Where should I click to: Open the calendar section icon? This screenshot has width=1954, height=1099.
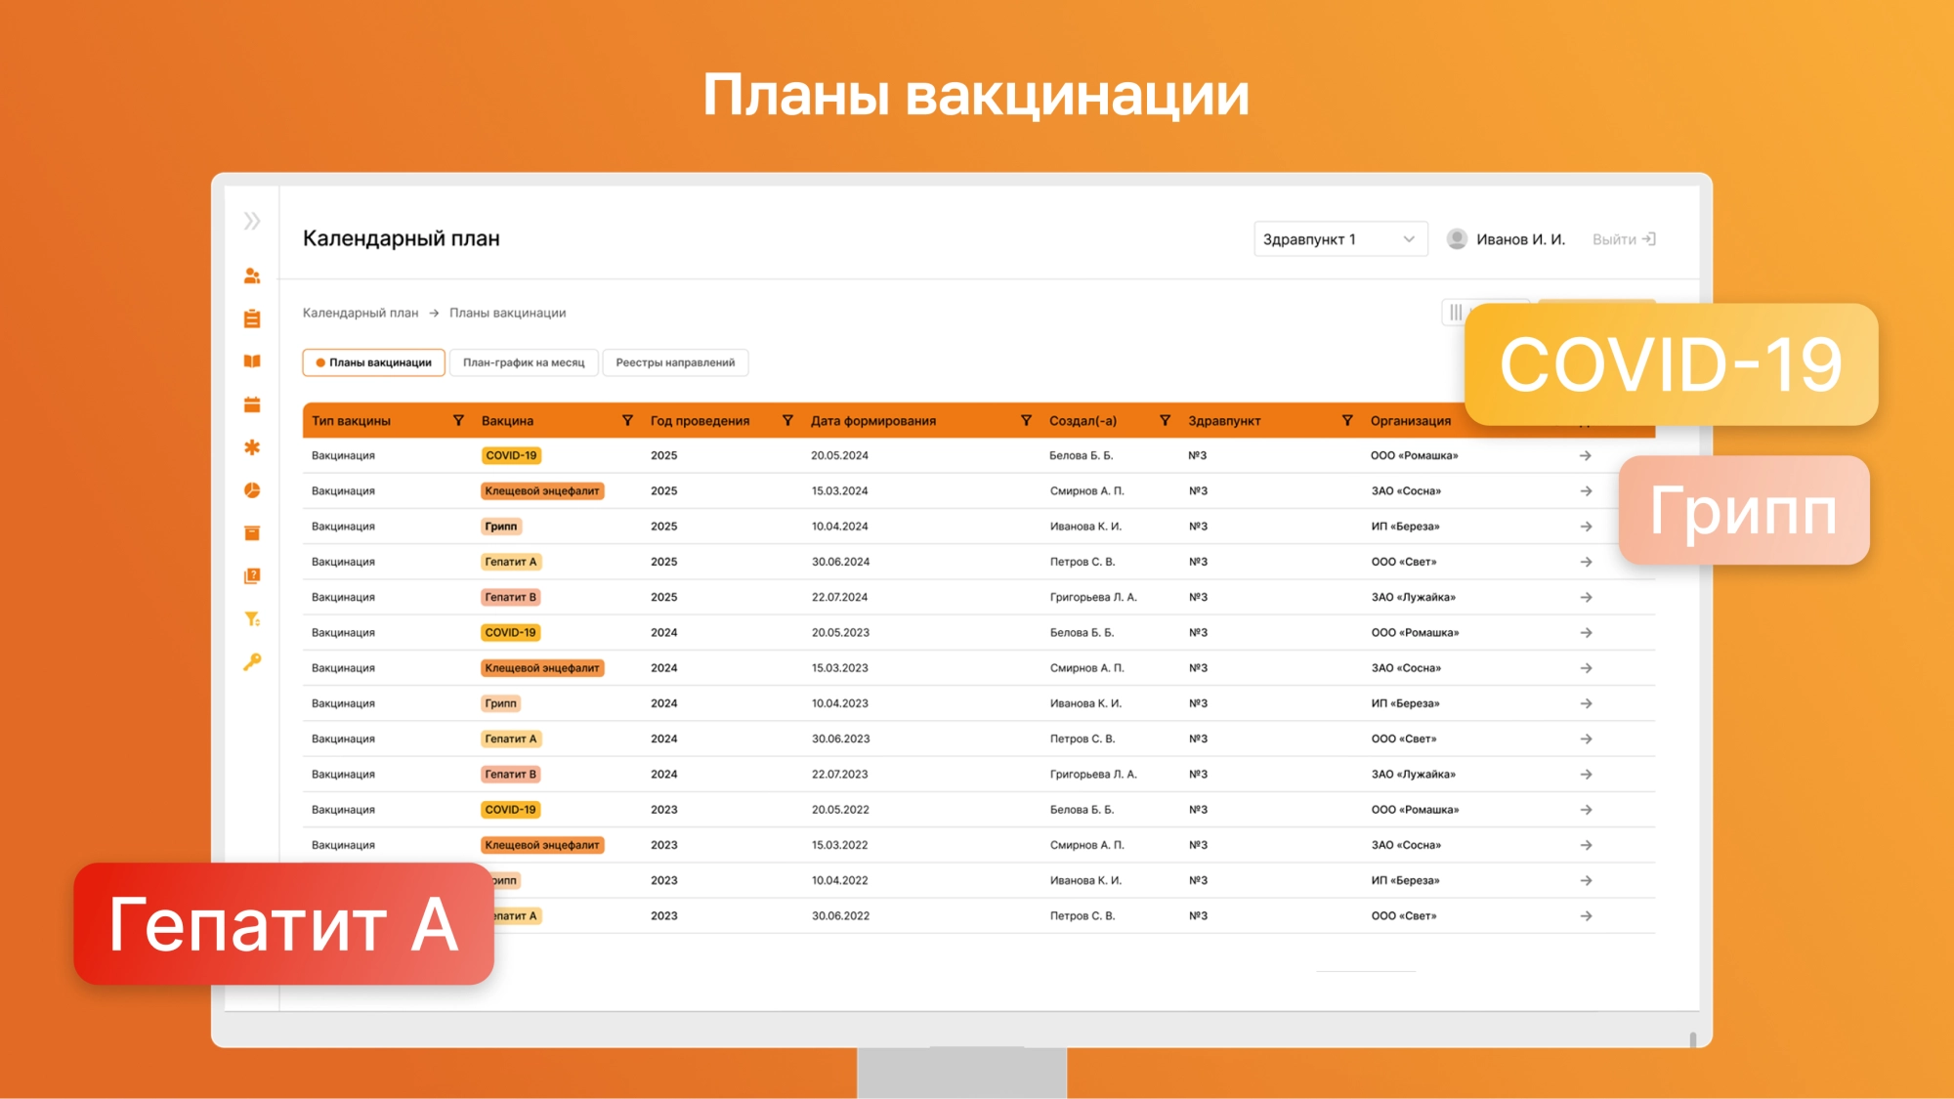[x=252, y=402]
